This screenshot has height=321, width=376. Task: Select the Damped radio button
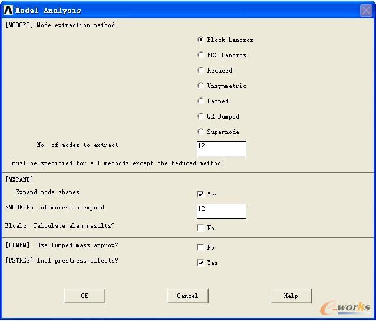point(201,101)
